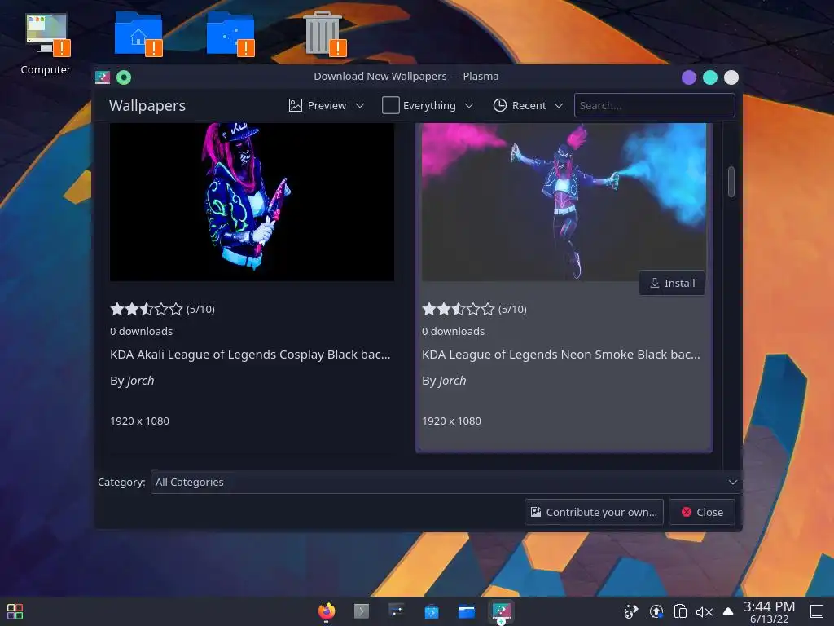Launch Firefox from the taskbar
This screenshot has width=834, height=626.
327,611
